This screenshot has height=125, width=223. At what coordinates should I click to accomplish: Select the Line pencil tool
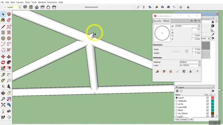coord(3,27)
